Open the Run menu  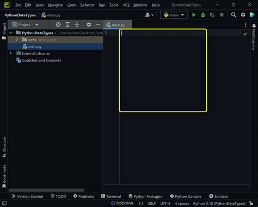coord(102,5)
